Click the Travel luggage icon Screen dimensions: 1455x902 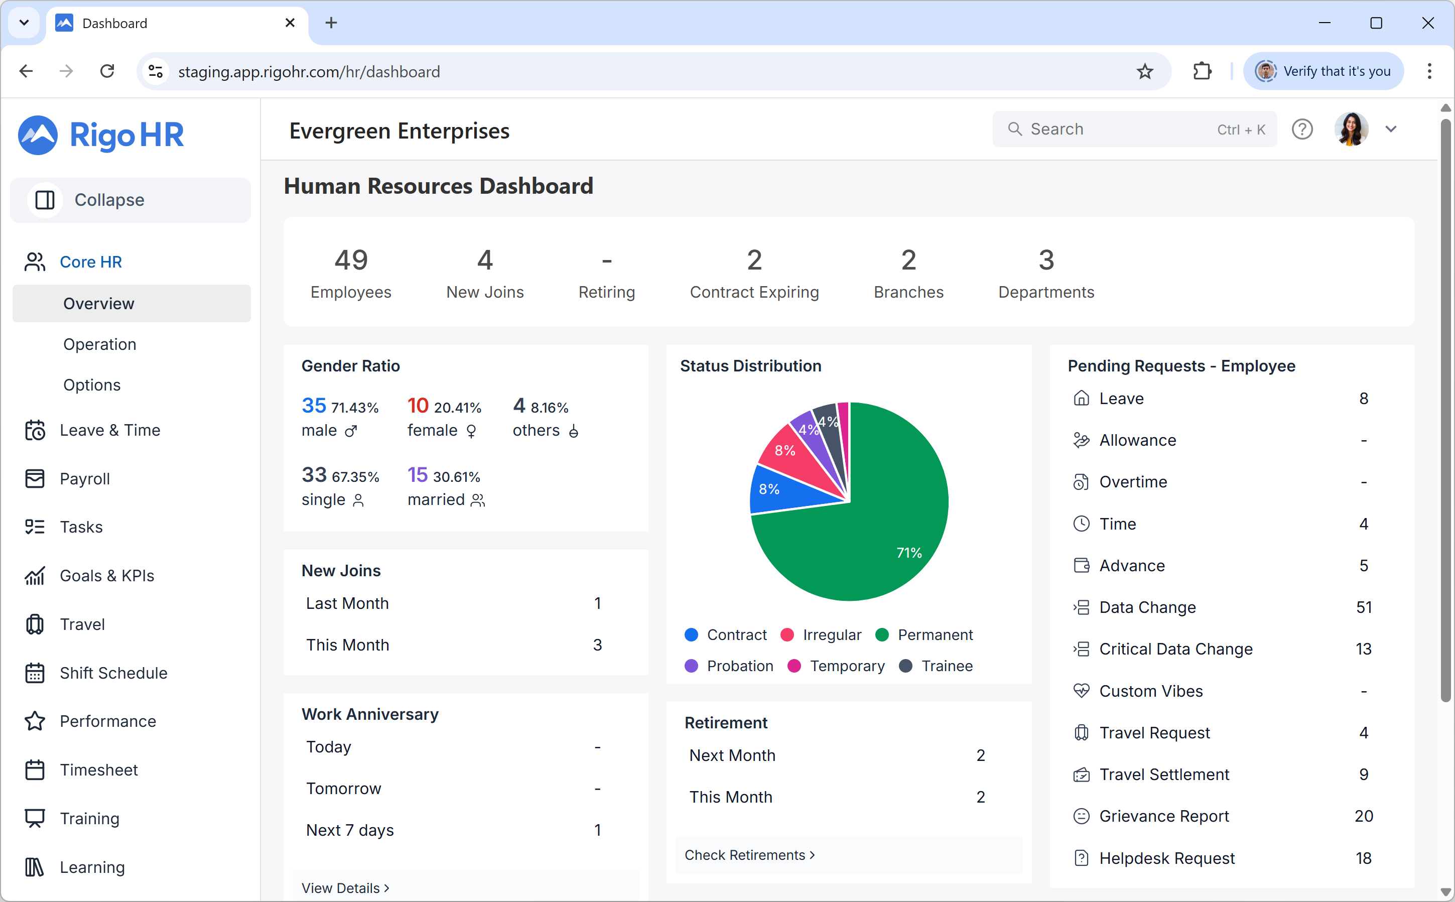pyautogui.click(x=35, y=624)
